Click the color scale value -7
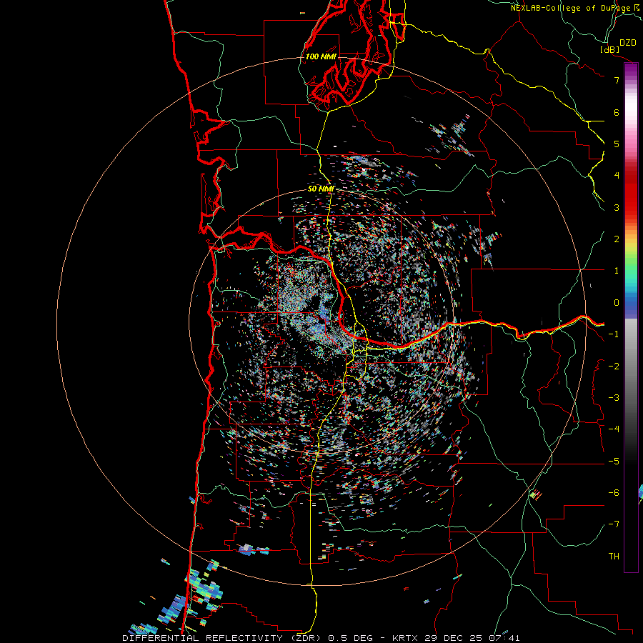 (x=614, y=524)
